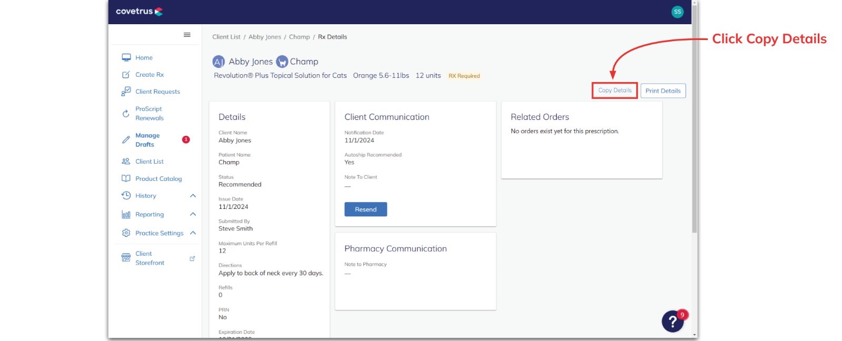Click the RX Required label
The image size is (842, 341).
click(x=464, y=76)
